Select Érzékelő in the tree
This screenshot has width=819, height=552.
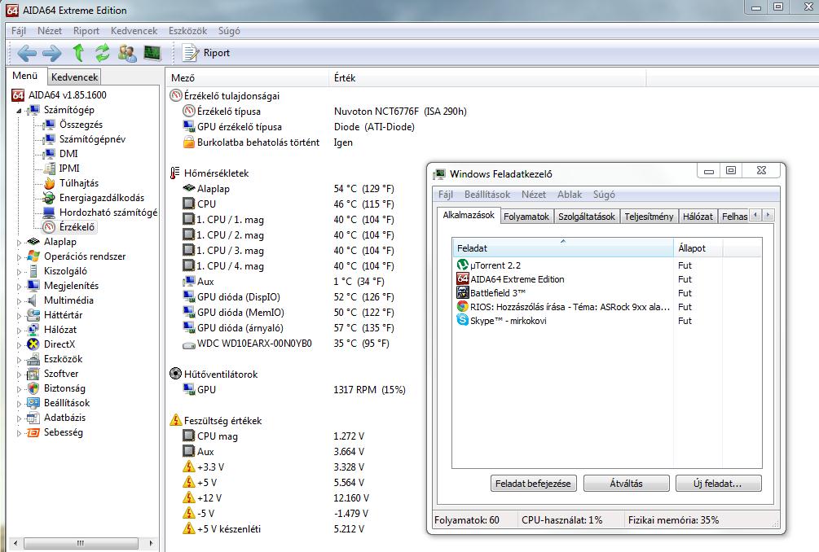click(x=77, y=227)
